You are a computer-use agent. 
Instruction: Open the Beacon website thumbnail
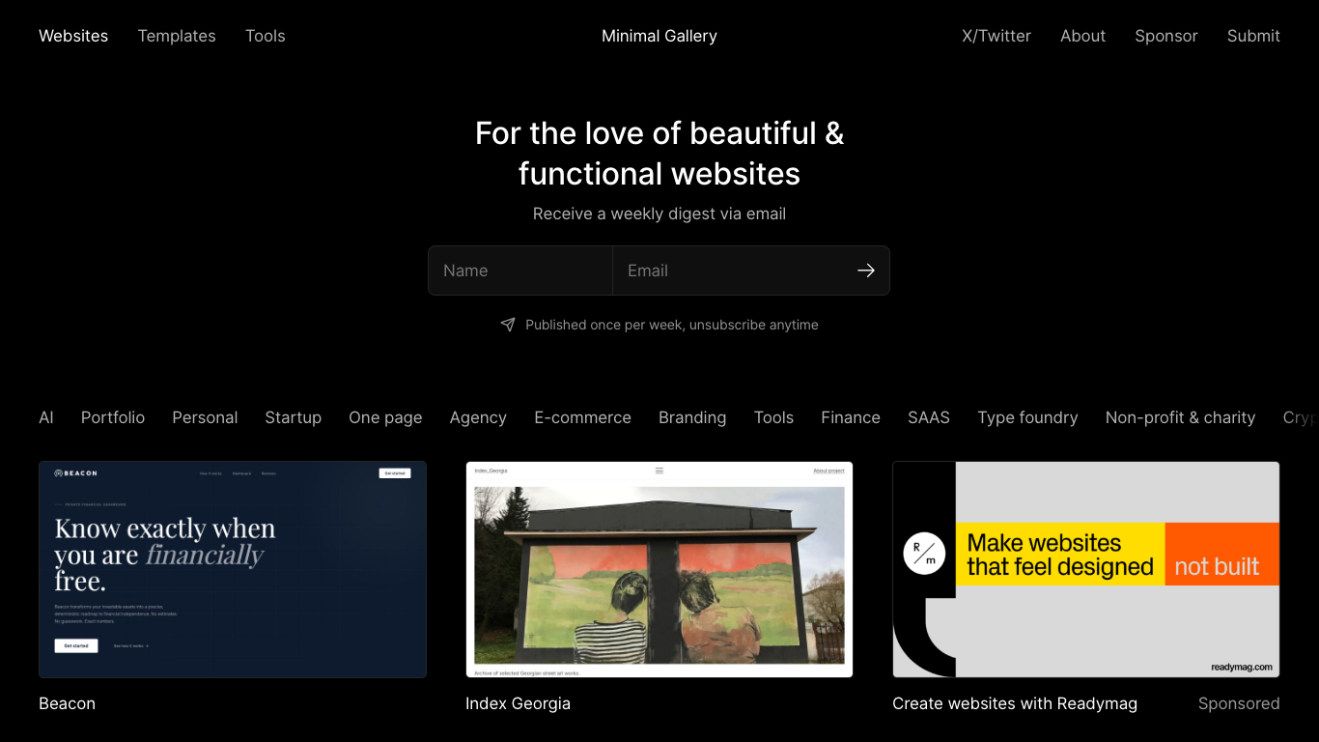[x=233, y=569]
